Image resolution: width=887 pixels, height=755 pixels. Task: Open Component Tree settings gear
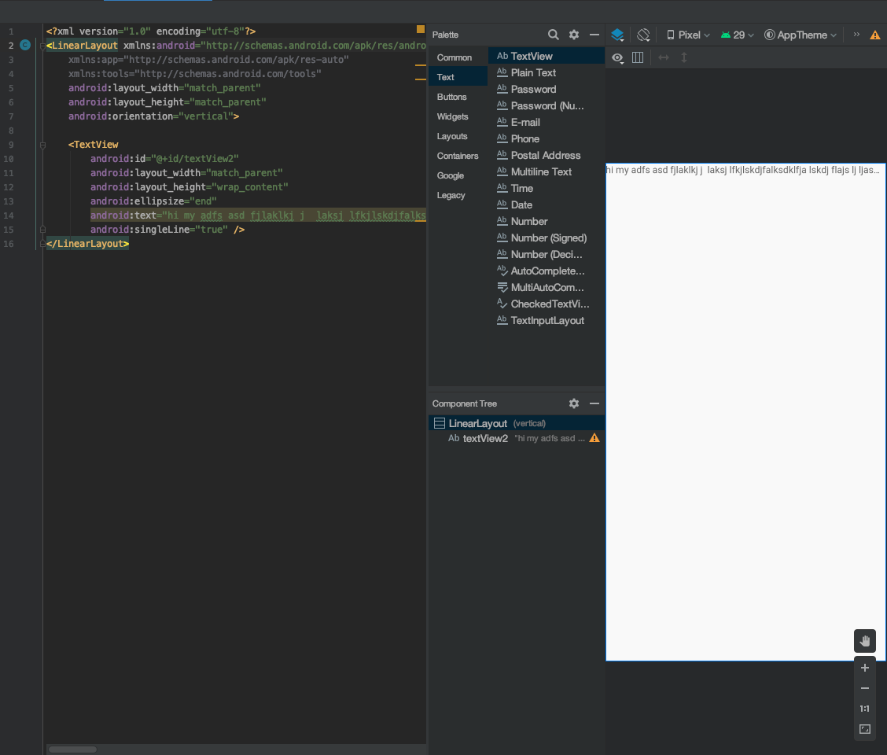[573, 403]
